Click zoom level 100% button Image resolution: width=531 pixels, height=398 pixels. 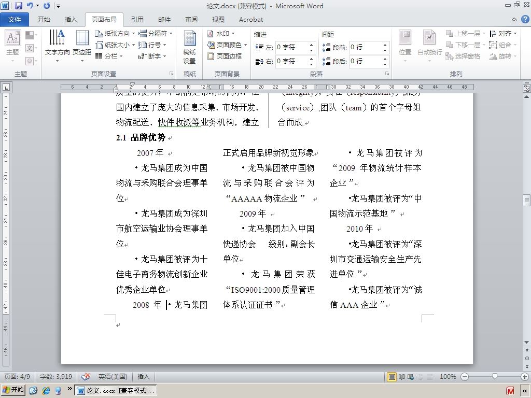[448, 377]
